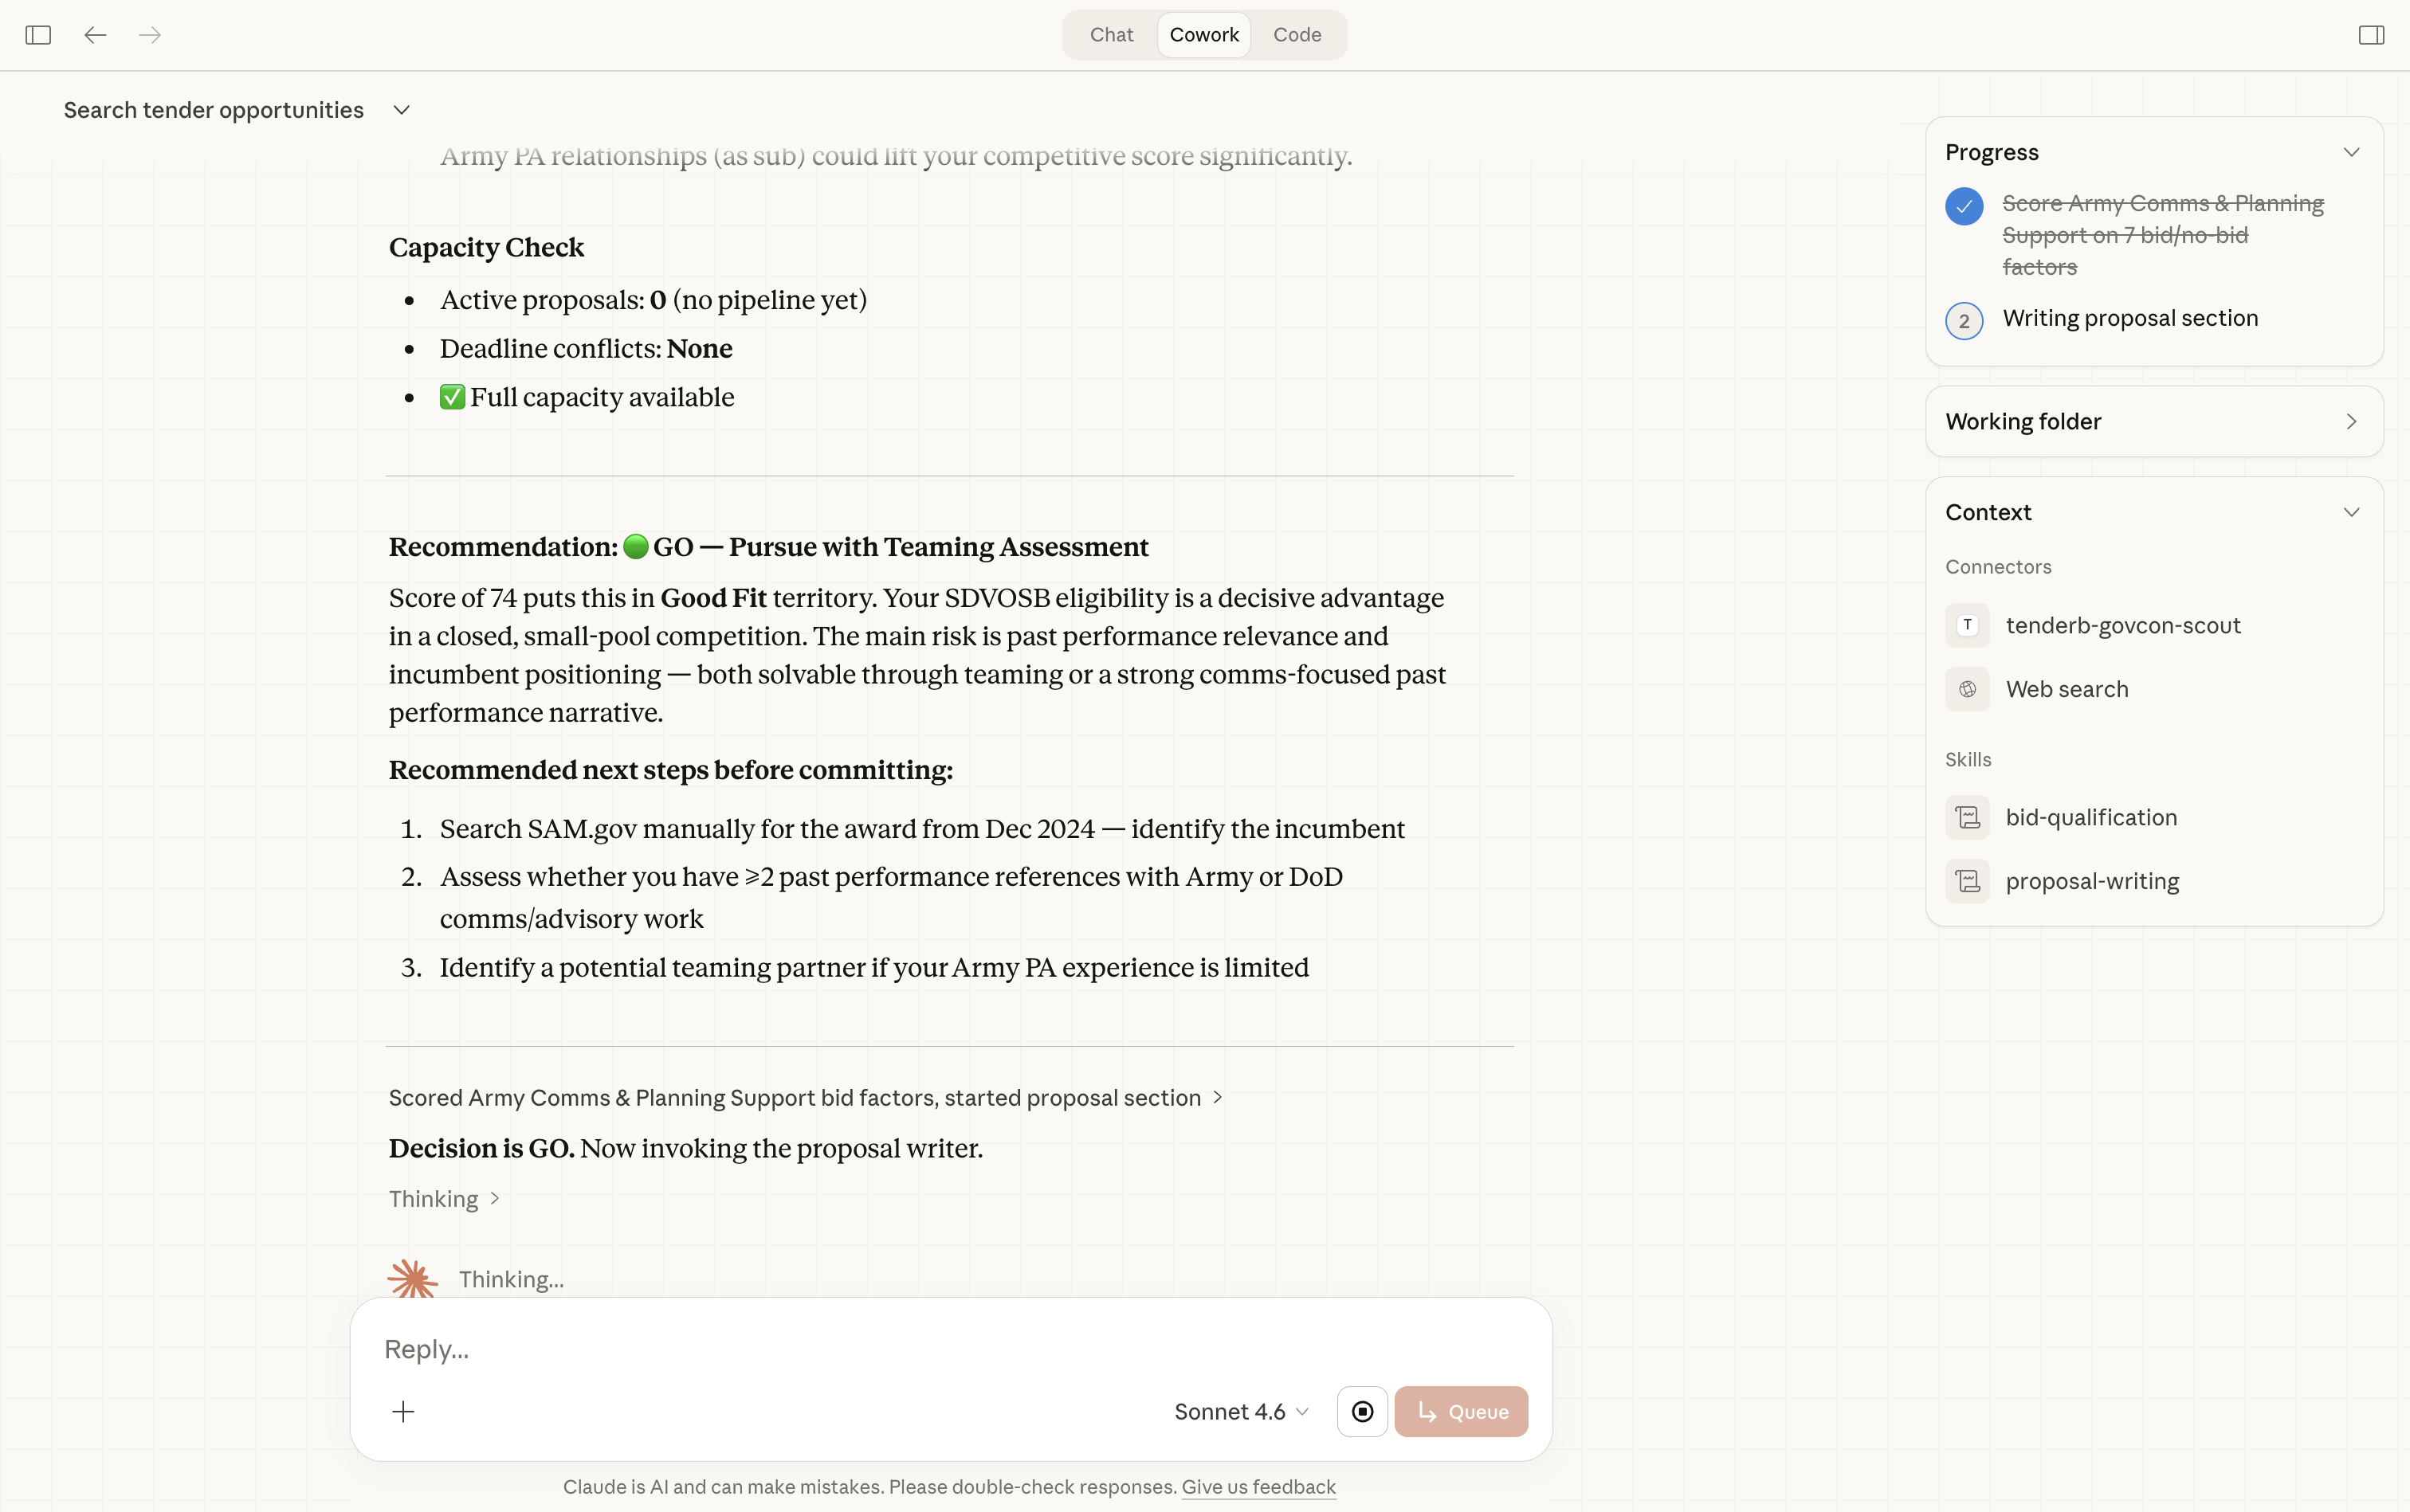Open the proposal-writing skill
Screen dimensions: 2410x1512
click(2092, 881)
